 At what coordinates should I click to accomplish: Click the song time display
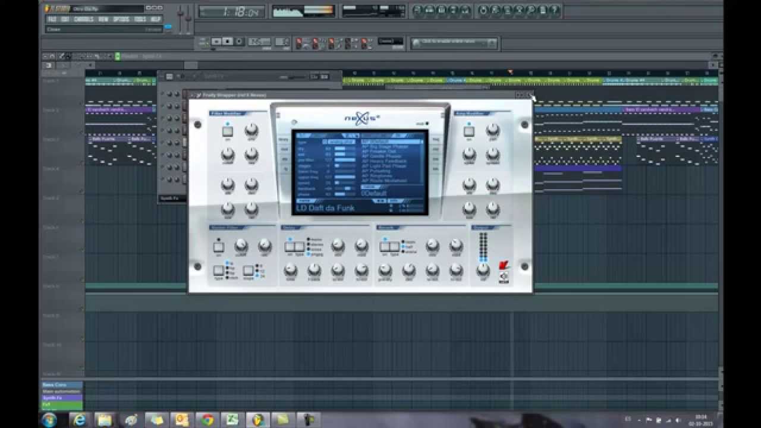[x=232, y=12]
